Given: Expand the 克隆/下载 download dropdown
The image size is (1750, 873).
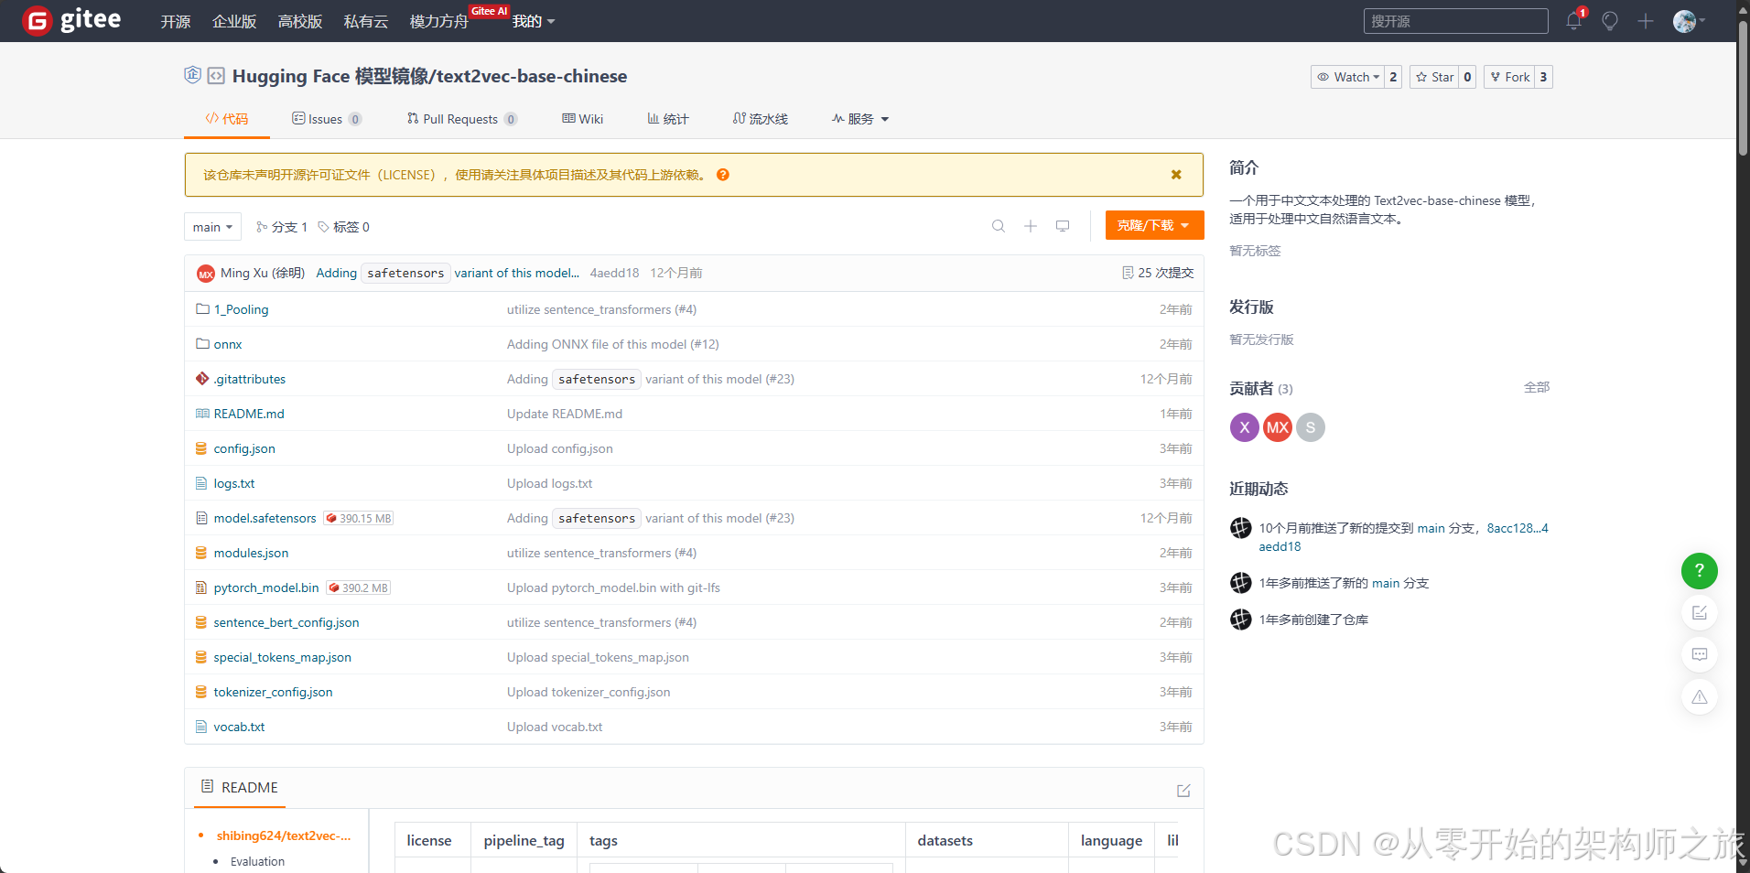Looking at the screenshot, I should [1153, 225].
